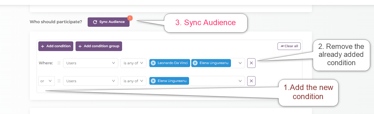Image resolution: width=374 pixels, height=114 pixels.
Task: Expand the first user values dropdown arrow
Action: (x=240, y=63)
